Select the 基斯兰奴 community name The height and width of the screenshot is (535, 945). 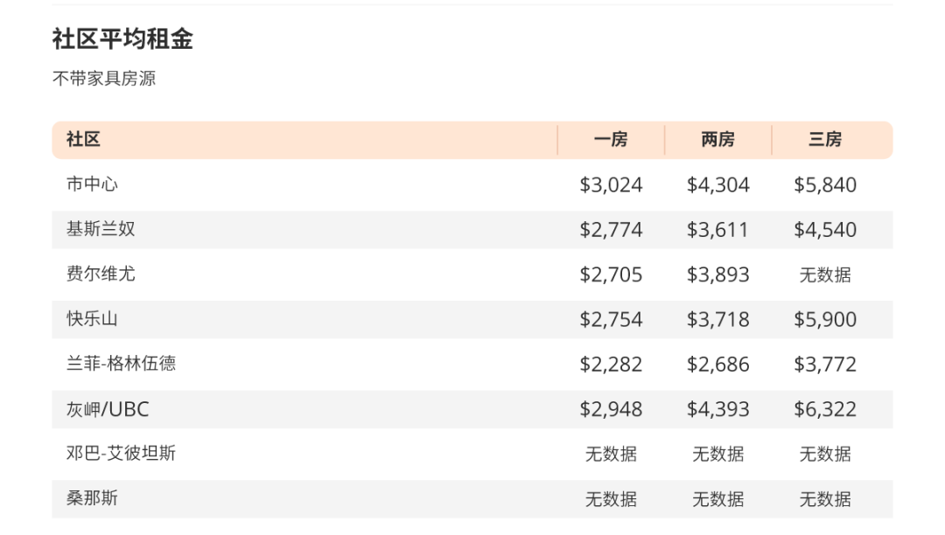pyautogui.click(x=101, y=229)
